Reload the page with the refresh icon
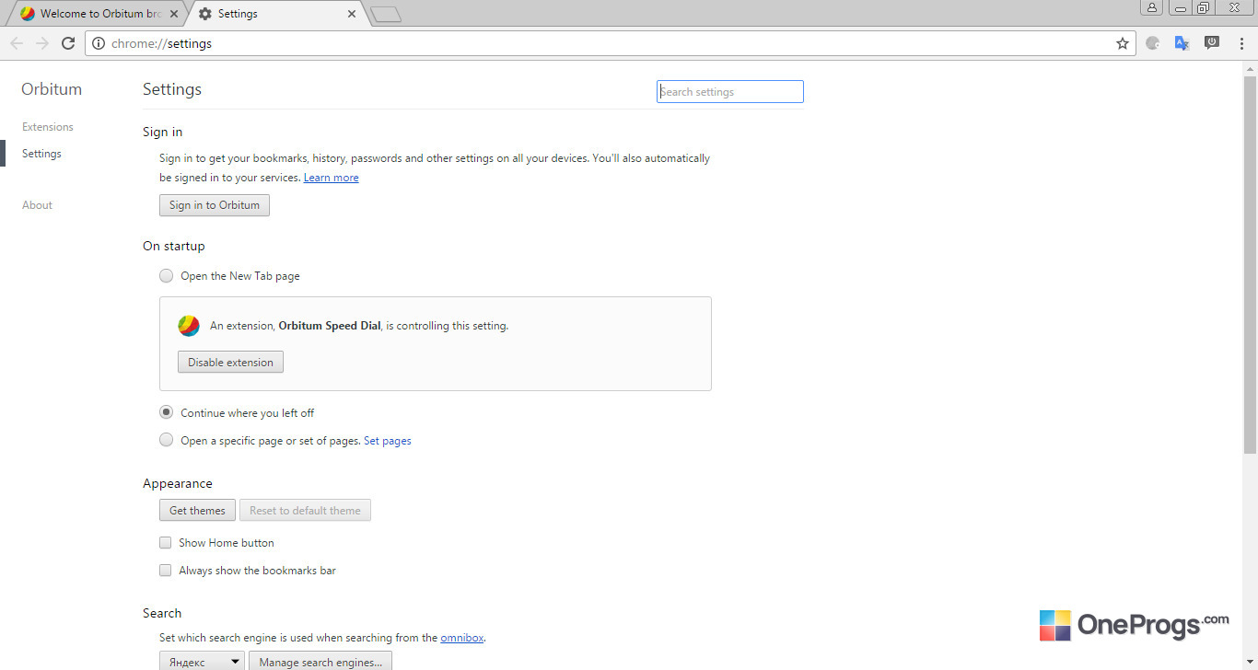The height and width of the screenshot is (670, 1258). [x=68, y=43]
